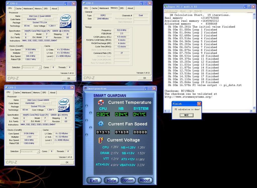
Task: Click the lifebuoy Current Temperature icon
Action: tap(101, 102)
